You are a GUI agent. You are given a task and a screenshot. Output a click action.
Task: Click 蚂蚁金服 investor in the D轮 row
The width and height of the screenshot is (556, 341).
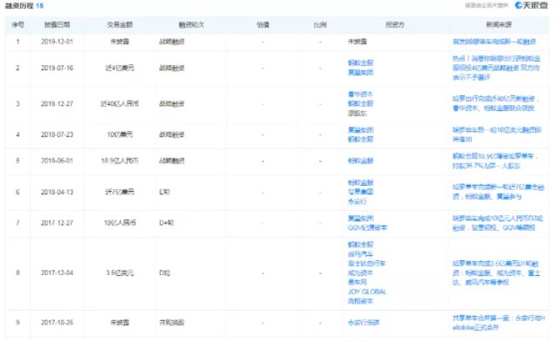click(361, 245)
